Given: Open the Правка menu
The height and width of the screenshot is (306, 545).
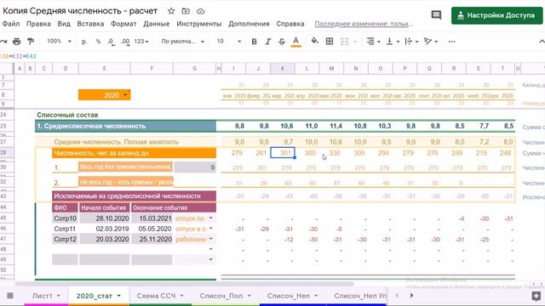Looking at the screenshot, I should click(x=38, y=24).
